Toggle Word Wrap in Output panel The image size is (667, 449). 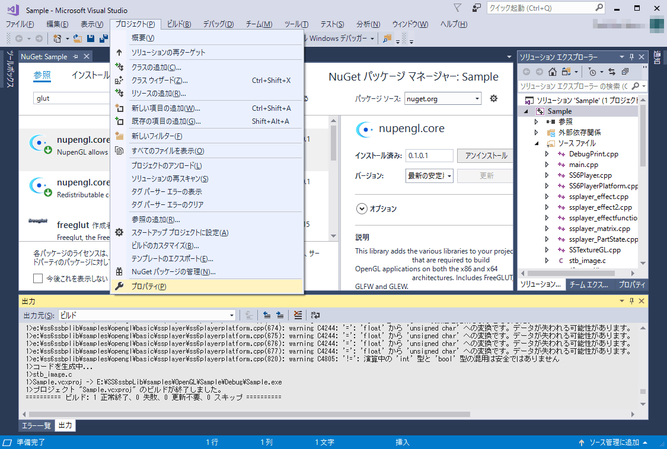(315, 315)
